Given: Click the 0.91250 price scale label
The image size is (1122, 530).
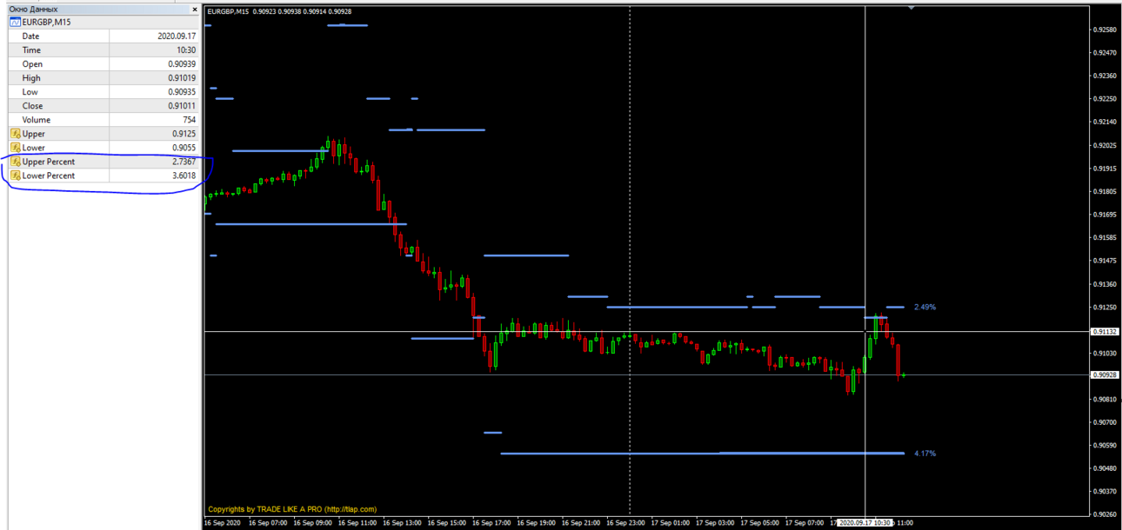Looking at the screenshot, I should click(x=1105, y=307).
